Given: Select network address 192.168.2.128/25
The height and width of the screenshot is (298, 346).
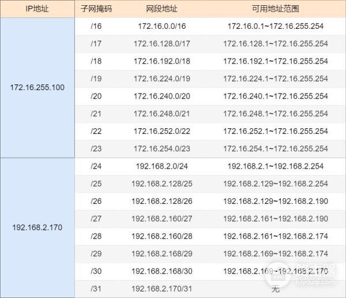Looking at the screenshot, I should click(x=162, y=184).
